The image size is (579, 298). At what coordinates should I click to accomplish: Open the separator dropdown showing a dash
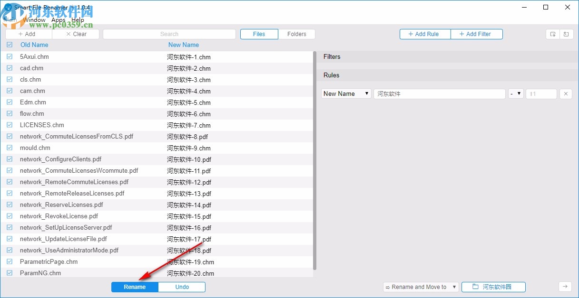pos(516,93)
